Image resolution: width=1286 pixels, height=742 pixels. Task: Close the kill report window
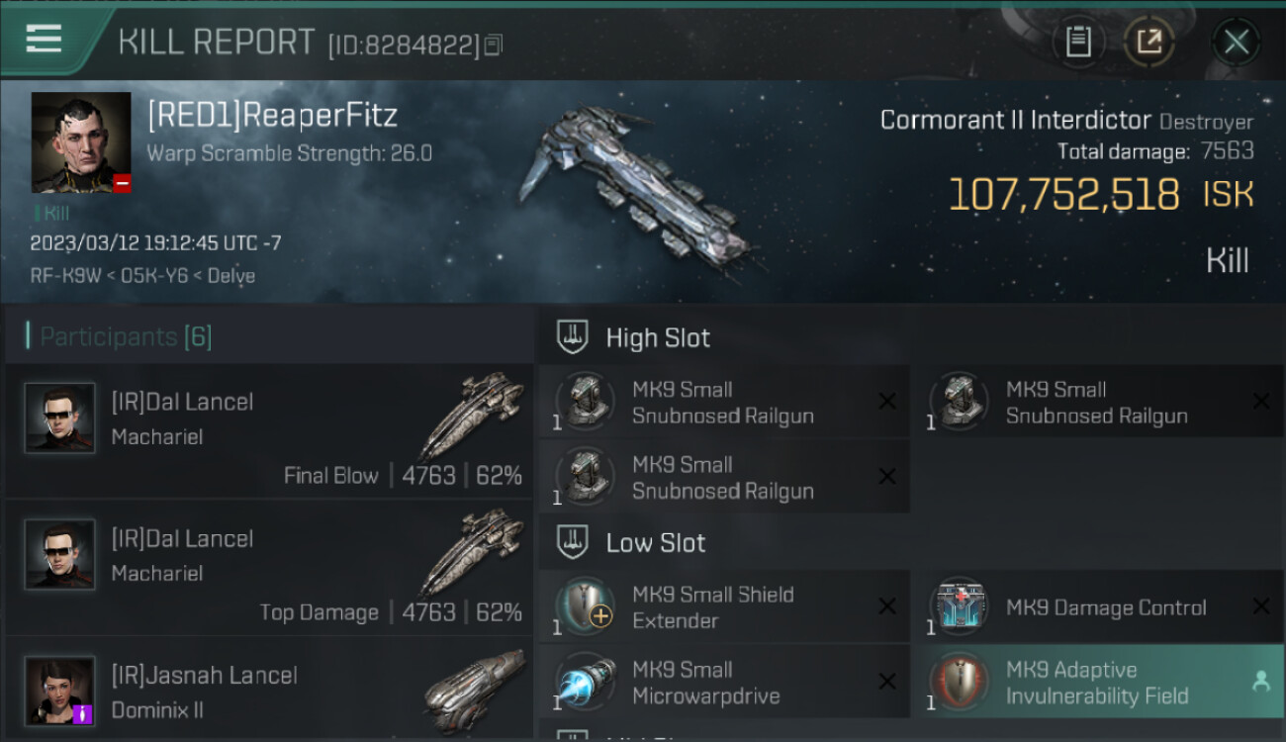1236,42
